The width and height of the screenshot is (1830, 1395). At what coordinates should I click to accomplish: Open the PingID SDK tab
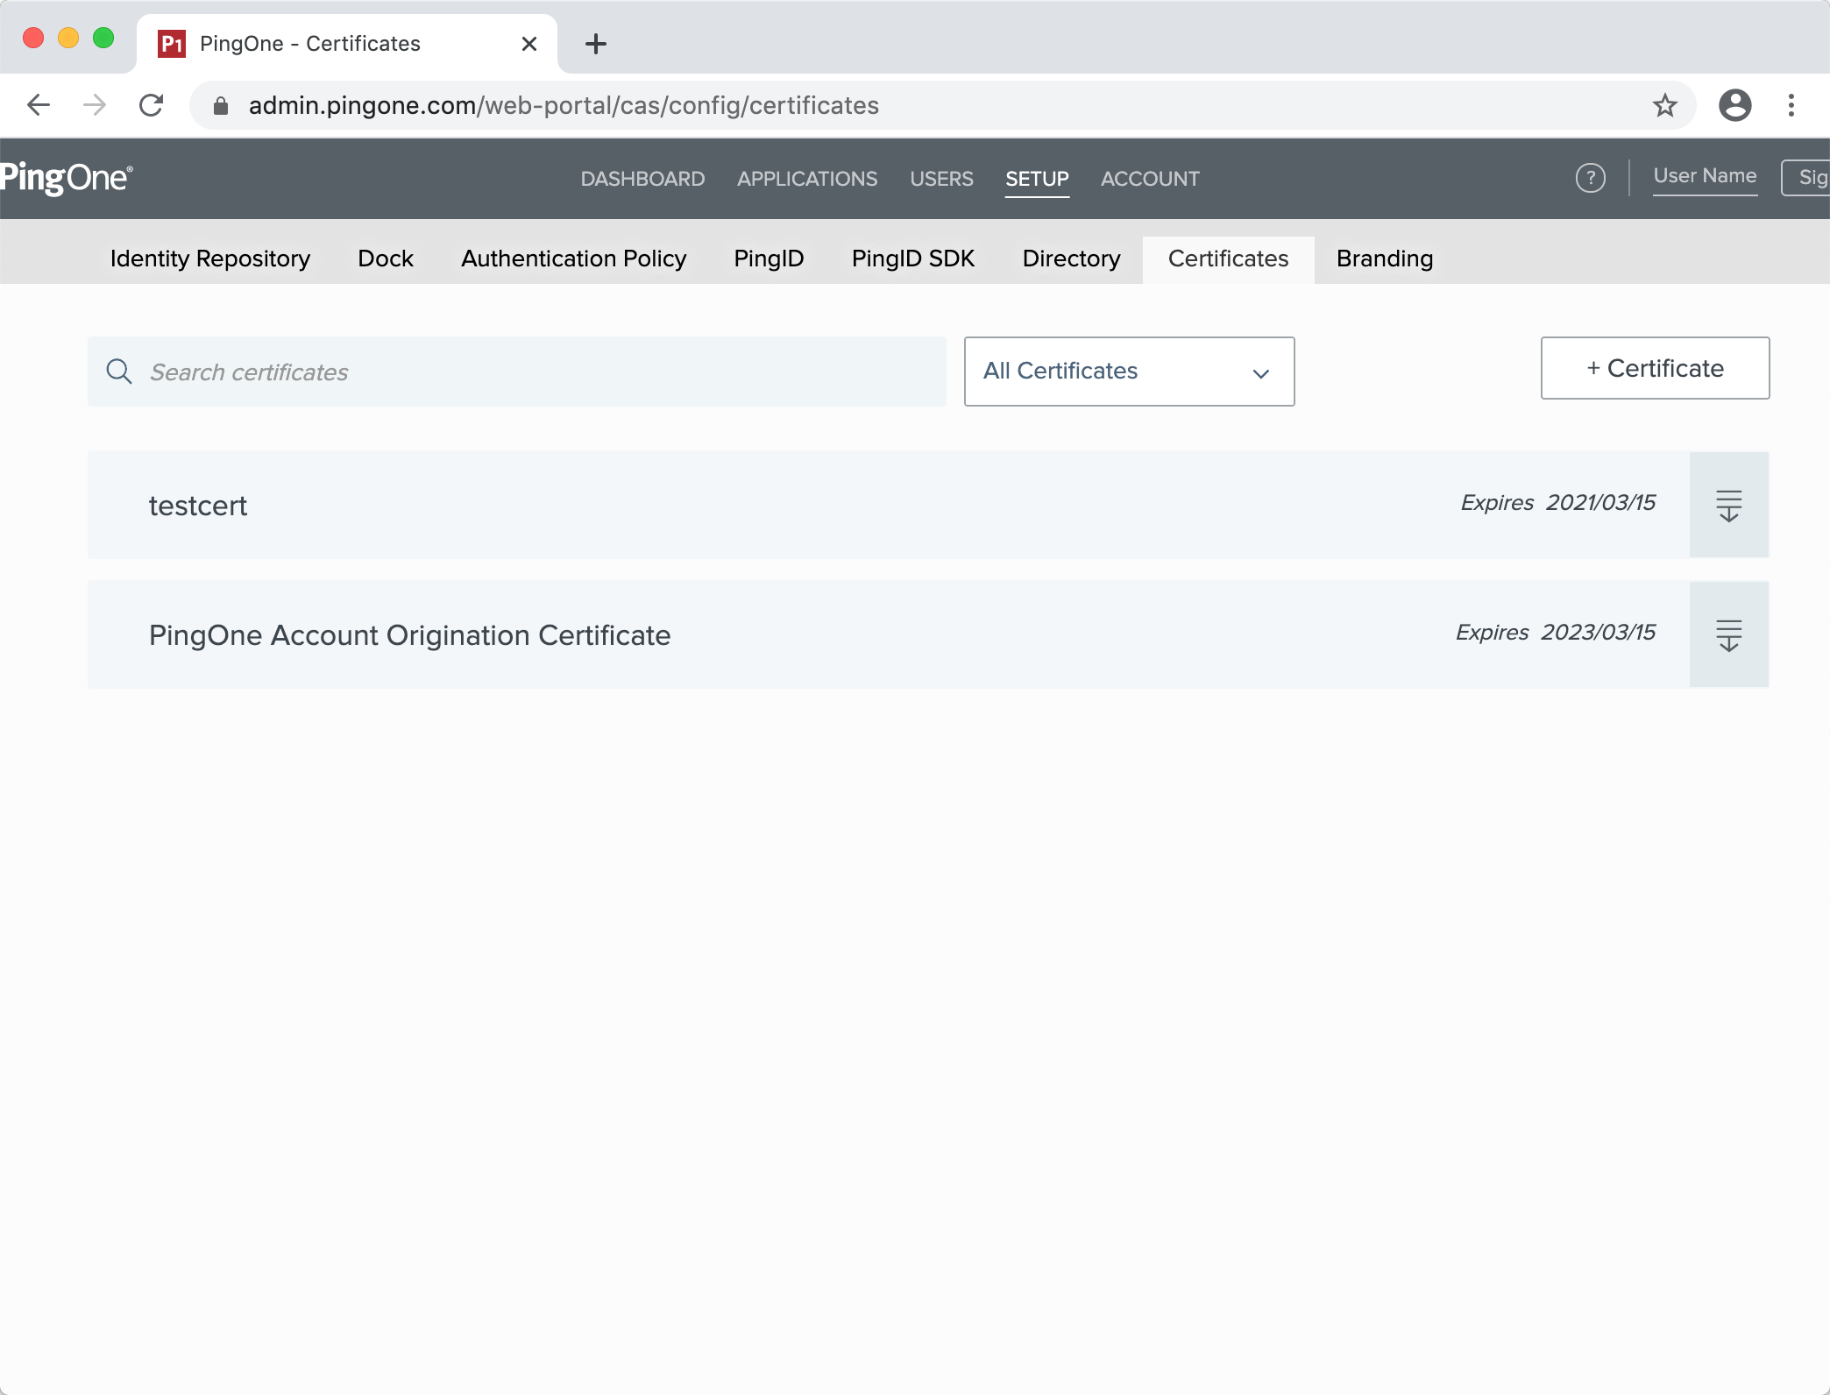(913, 259)
